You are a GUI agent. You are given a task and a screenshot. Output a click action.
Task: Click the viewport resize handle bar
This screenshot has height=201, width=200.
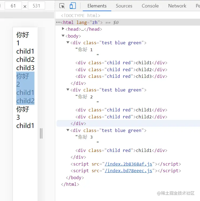point(41,134)
